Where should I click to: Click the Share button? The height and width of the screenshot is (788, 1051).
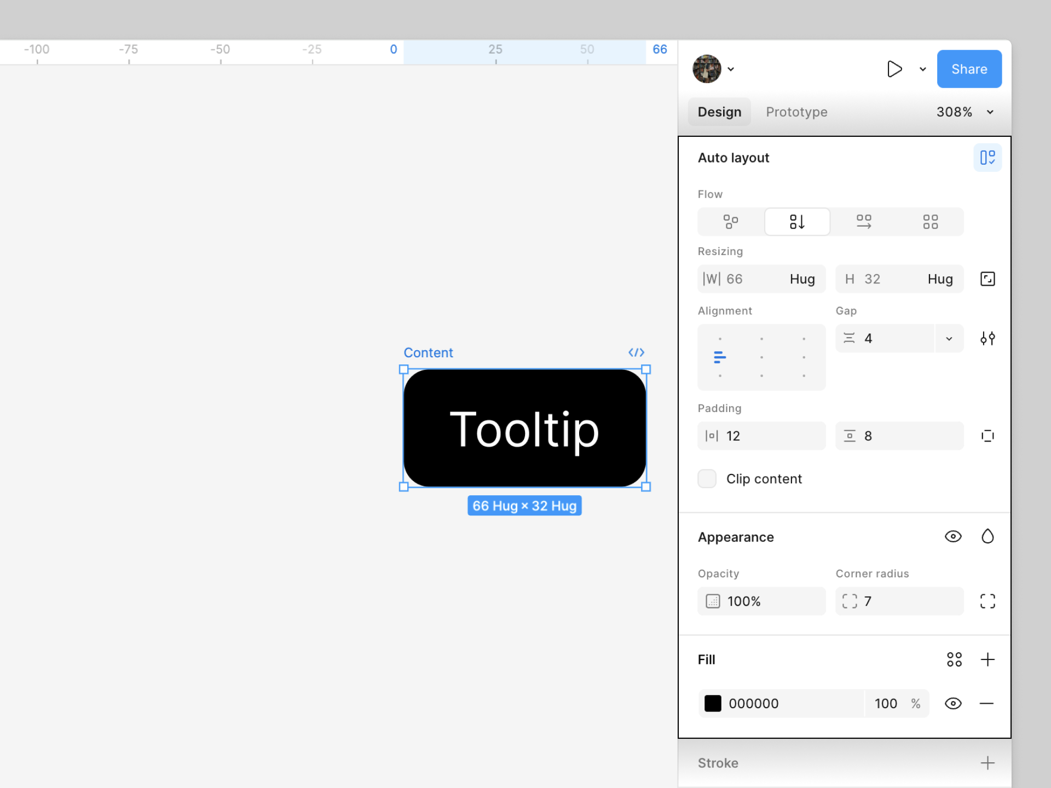pos(969,69)
